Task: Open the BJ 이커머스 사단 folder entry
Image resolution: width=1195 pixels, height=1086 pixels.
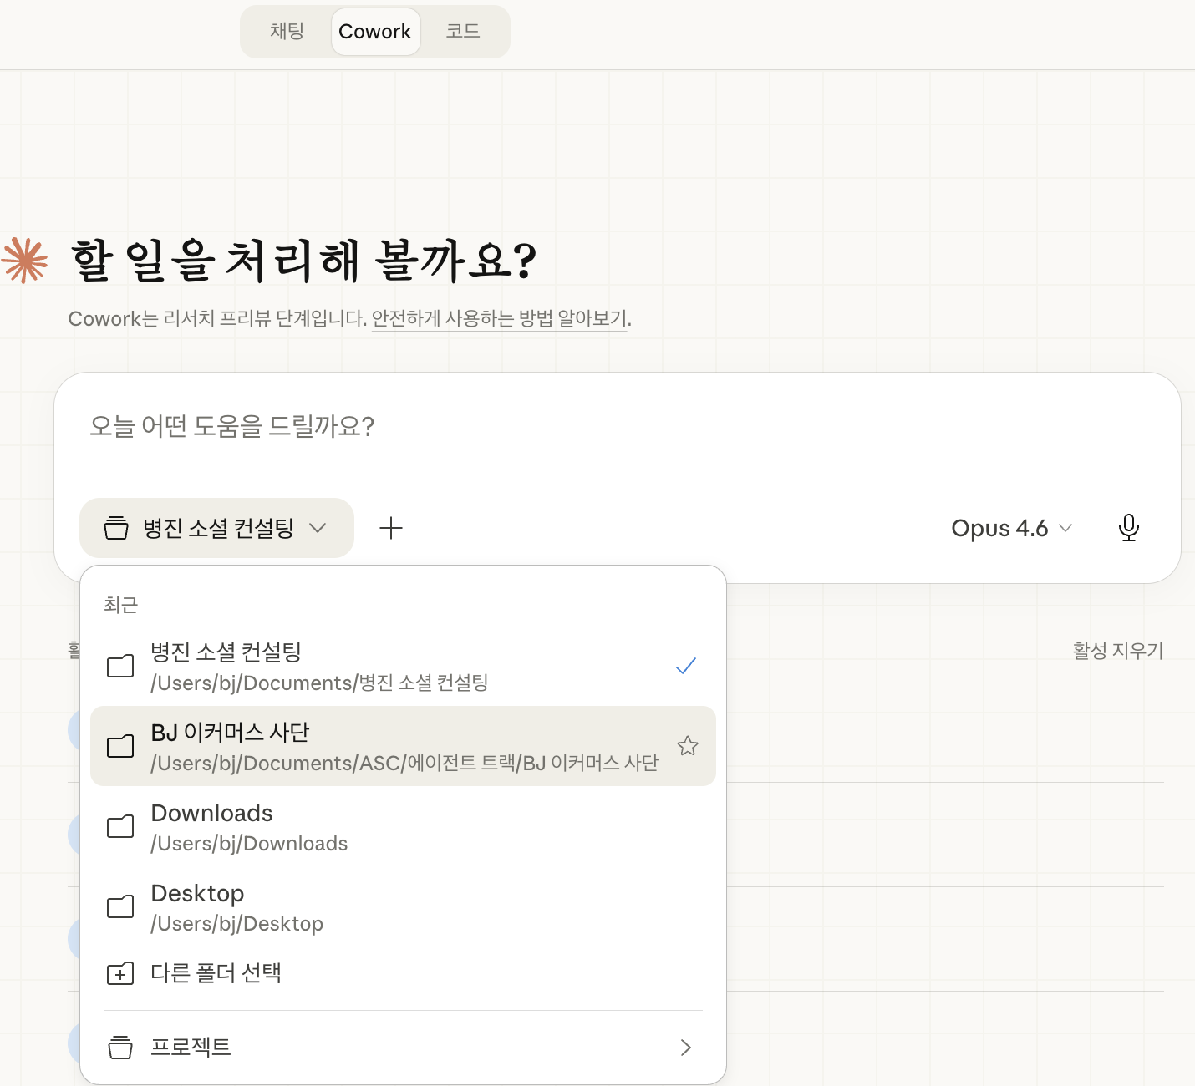Action: [334, 746]
